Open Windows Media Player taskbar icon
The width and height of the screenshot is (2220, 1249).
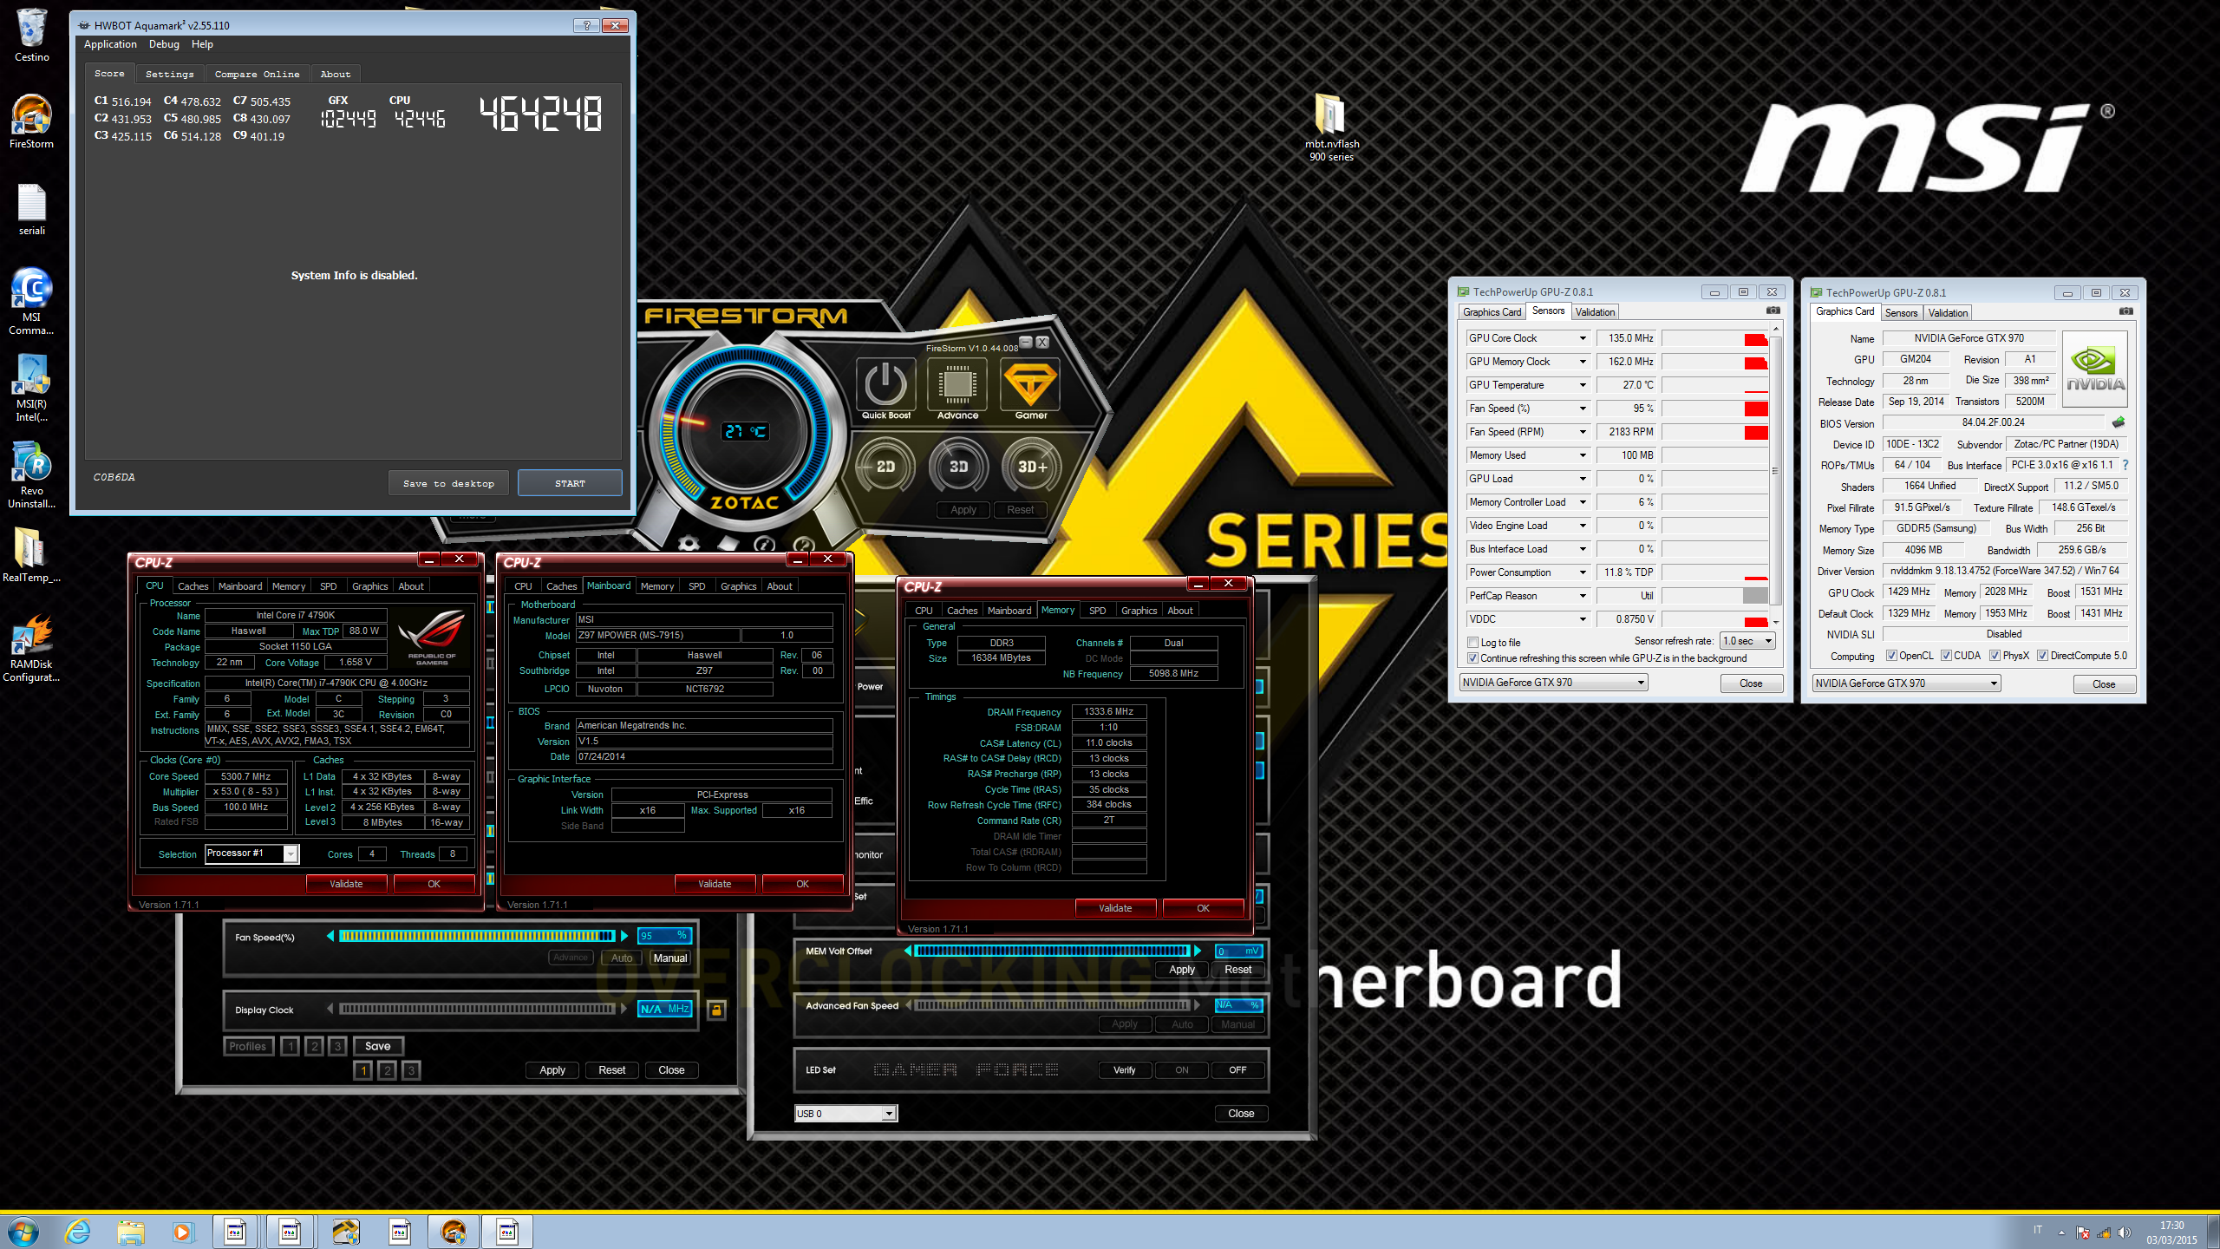tap(182, 1232)
